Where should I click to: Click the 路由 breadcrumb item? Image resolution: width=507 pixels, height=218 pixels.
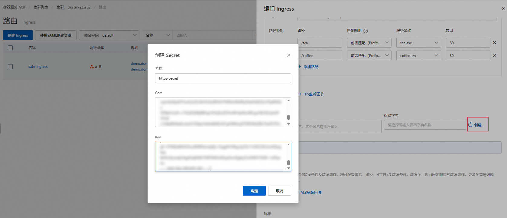[x=102, y=7]
